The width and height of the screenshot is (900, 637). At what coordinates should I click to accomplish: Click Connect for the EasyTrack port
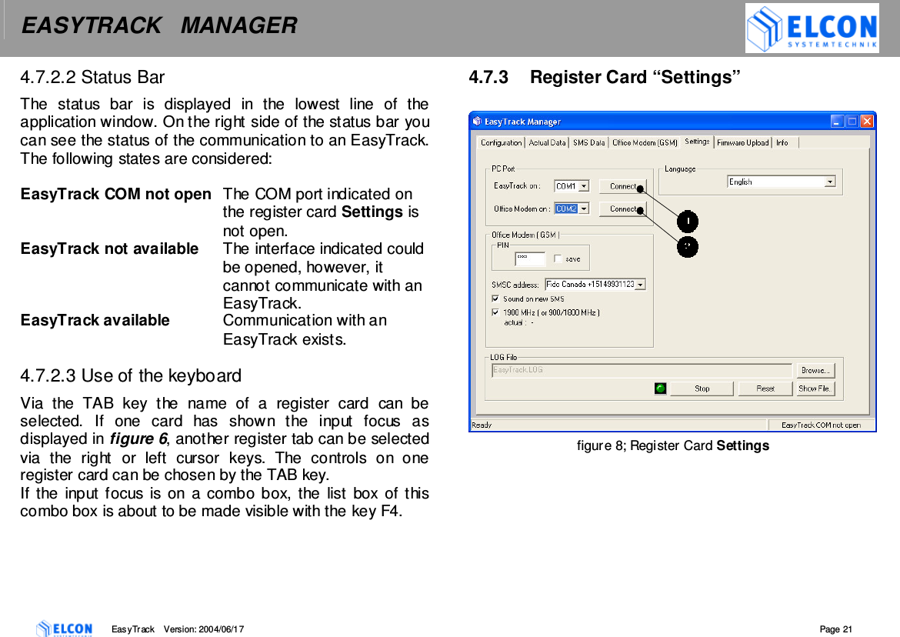[x=623, y=186]
